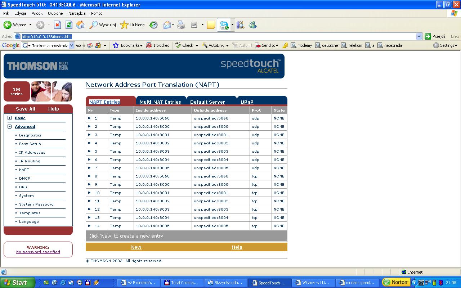Click the 'No password specified' warning link

click(x=38, y=252)
